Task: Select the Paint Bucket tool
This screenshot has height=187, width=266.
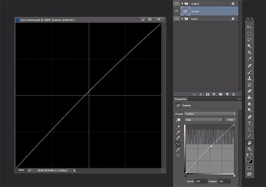Action: click(x=249, y=97)
